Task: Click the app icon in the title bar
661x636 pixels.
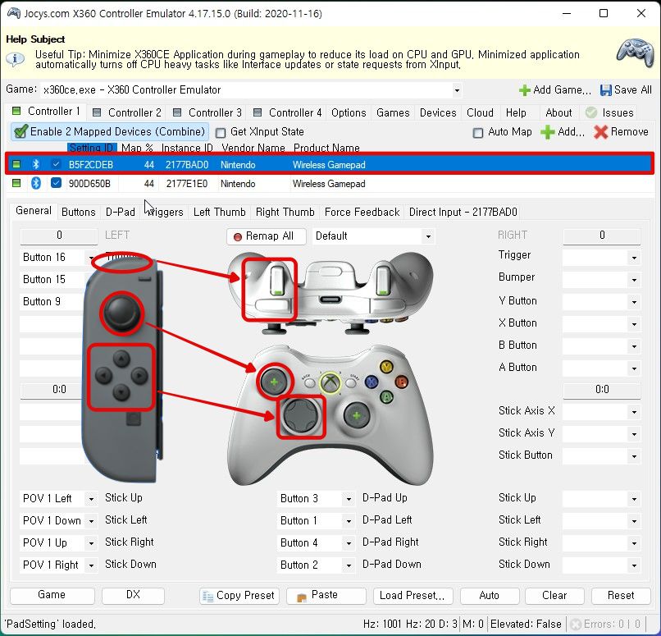Action: (x=14, y=13)
